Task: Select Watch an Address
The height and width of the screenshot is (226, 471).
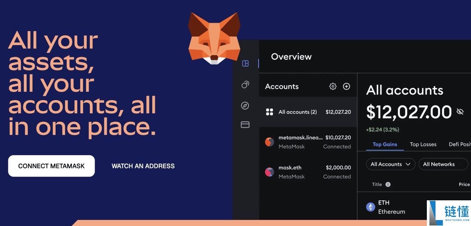Action: tap(143, 166)
